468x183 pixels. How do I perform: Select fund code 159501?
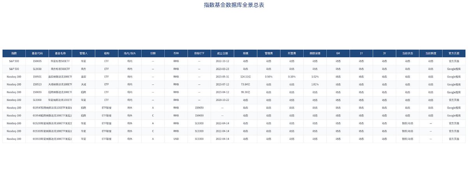(x=37, y=77)
